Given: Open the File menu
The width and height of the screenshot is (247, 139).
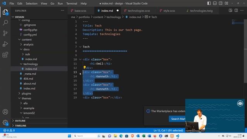Looking at the screenshot, I should (12, 3).
